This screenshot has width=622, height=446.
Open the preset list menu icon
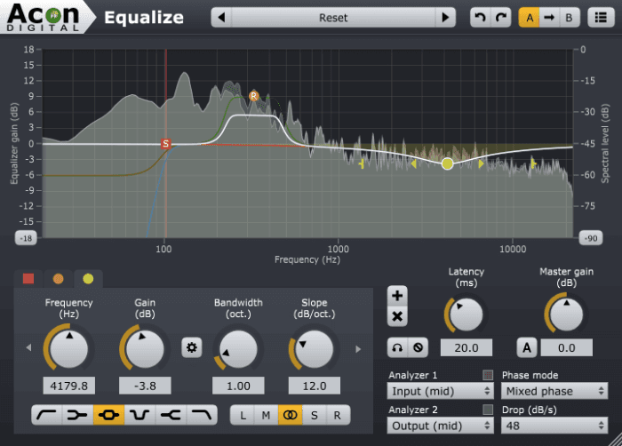(x=601, y=18)
